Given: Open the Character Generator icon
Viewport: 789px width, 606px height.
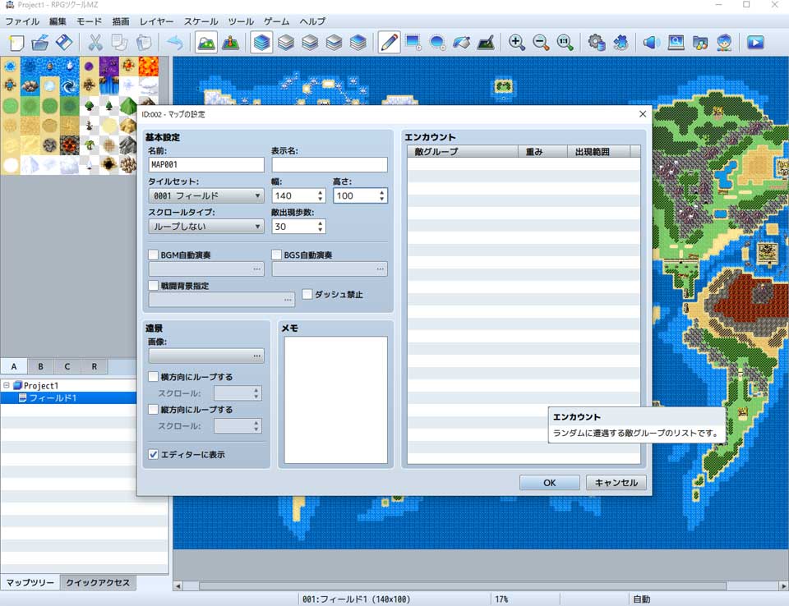Looking at the screenshot, I should (724, 43).
